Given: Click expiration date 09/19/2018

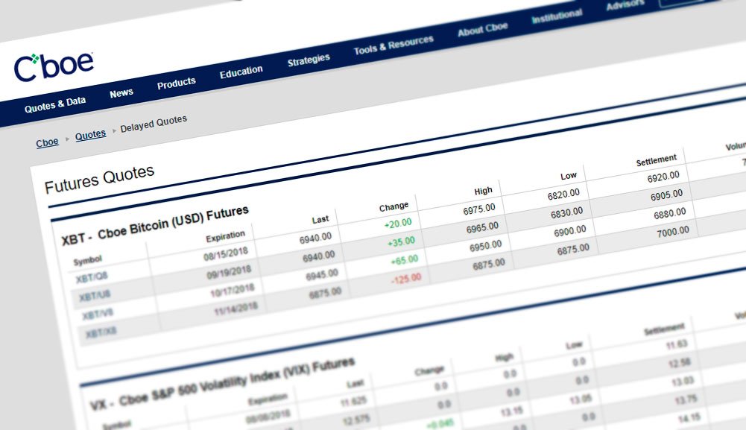Looking at the screenshot, I should (229, 273).
